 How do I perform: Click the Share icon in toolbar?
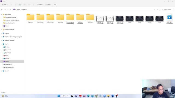point(29,5)
